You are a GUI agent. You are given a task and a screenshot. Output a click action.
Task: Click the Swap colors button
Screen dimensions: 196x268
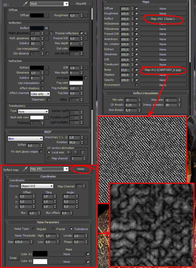pos(13,258)
